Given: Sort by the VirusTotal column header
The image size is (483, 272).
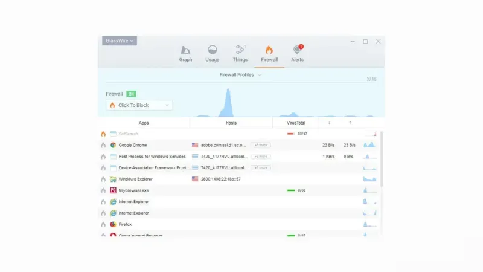Looking at the screenshot, I should pos(296,123).
